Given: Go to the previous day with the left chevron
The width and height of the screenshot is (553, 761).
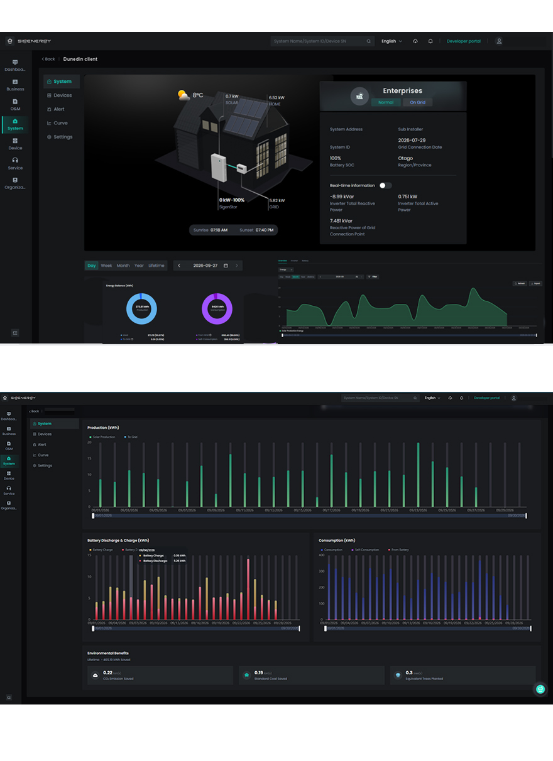Looking at the screenshot, I should (179, 266).
